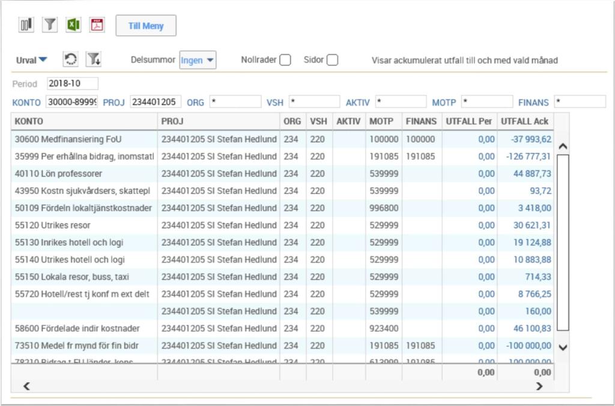
Task: Click the funnel with down arrow icon
Action: (94, 59)
